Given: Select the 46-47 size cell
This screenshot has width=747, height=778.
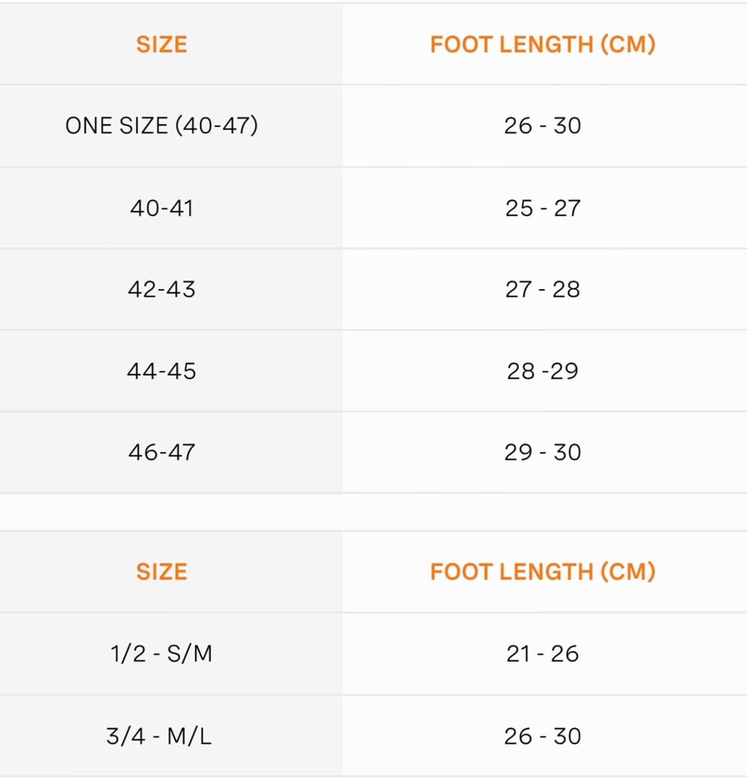Looking at the screenshot, I should 161,452.
